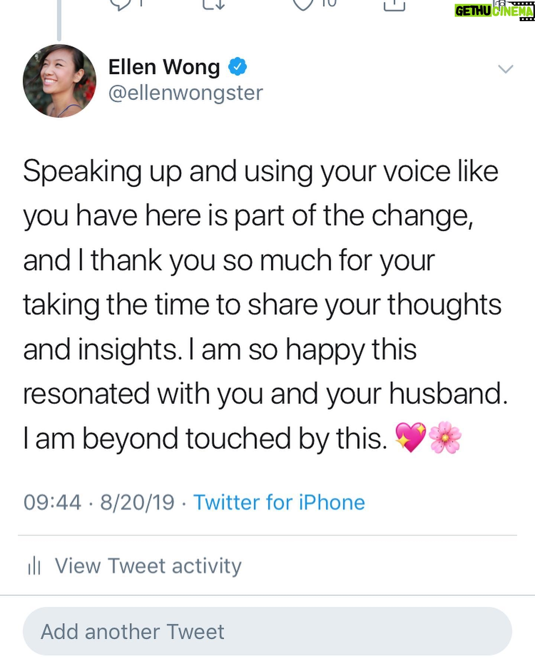Focus the Add another Tweet field
Image resolution: width=535 pixels, height=669 pixels.
click(x=267, y=631)
